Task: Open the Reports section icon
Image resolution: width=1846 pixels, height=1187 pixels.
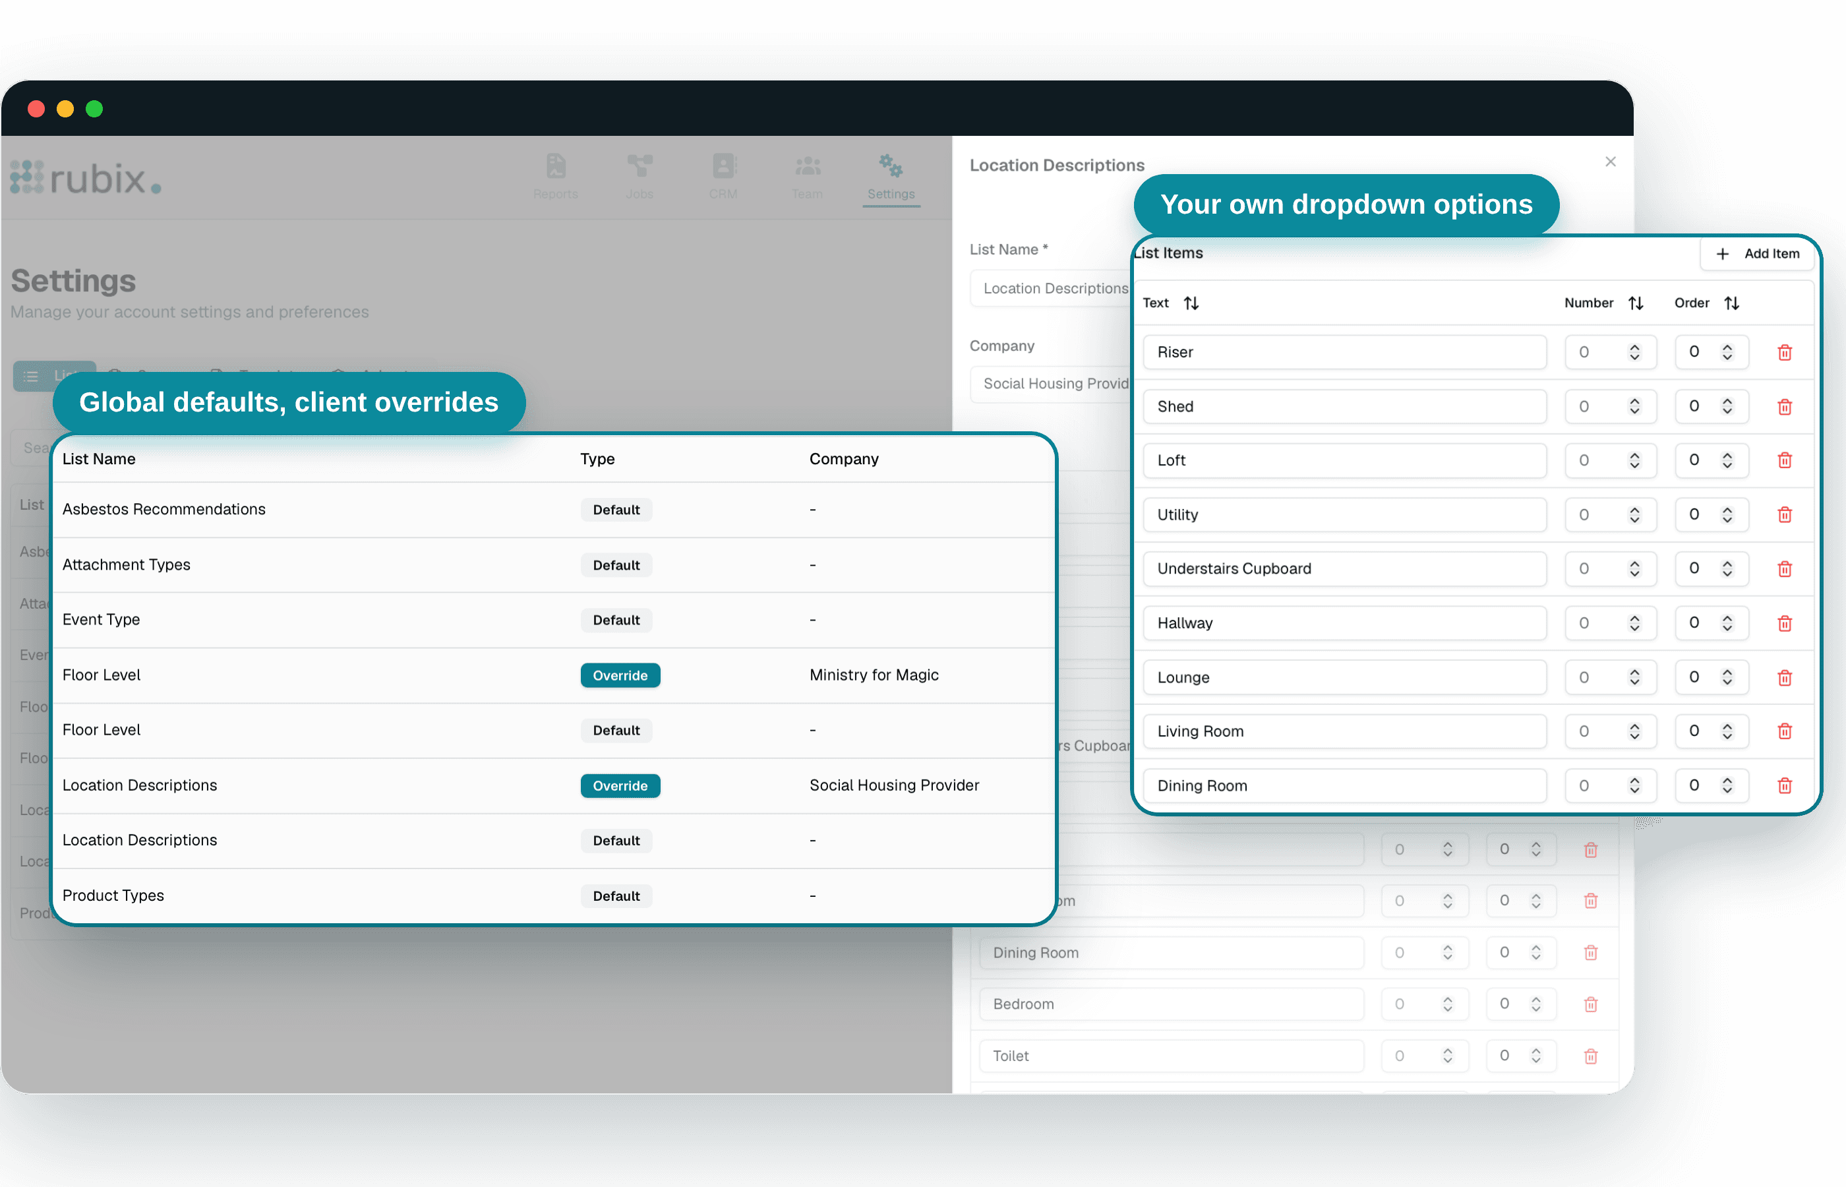Action: [x=556, y=166]
